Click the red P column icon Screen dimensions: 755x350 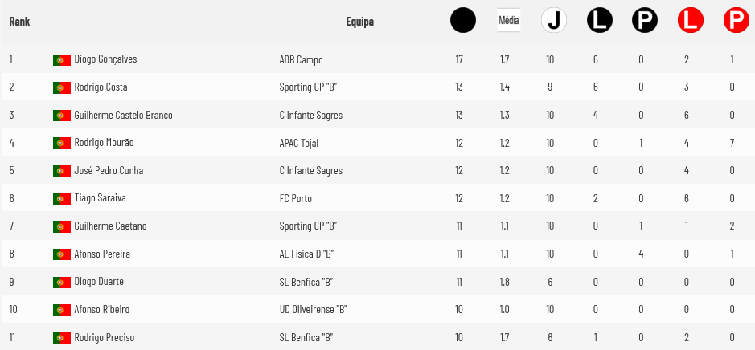(737, 21)
